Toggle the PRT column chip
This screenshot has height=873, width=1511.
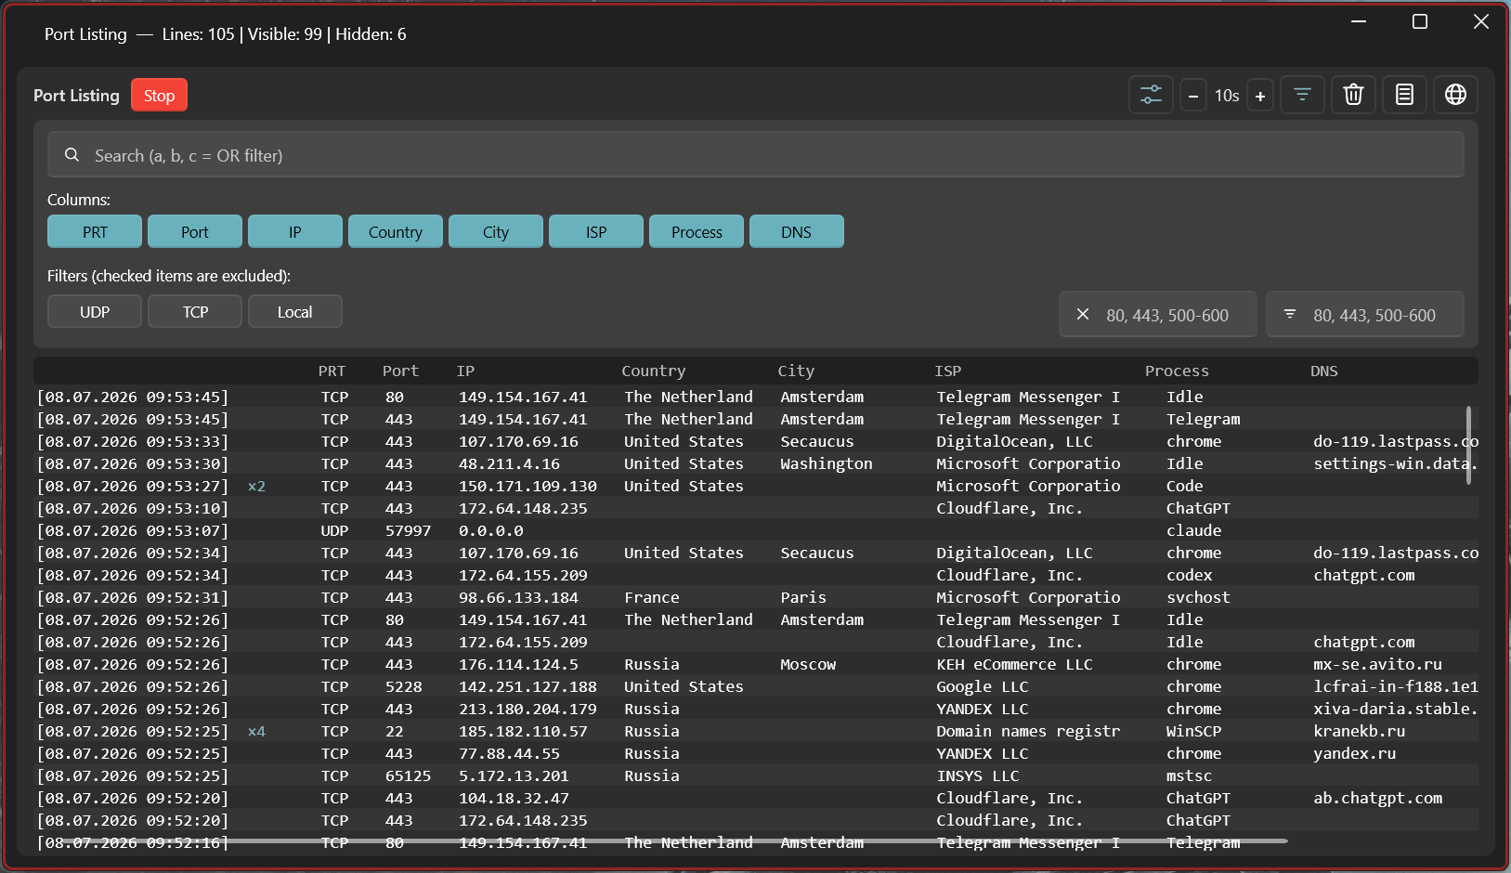click(95, 231)
